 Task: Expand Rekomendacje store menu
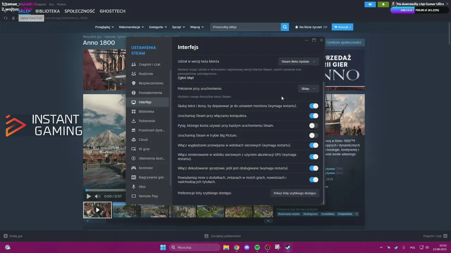pyautogui.click(x=131, y=27)
